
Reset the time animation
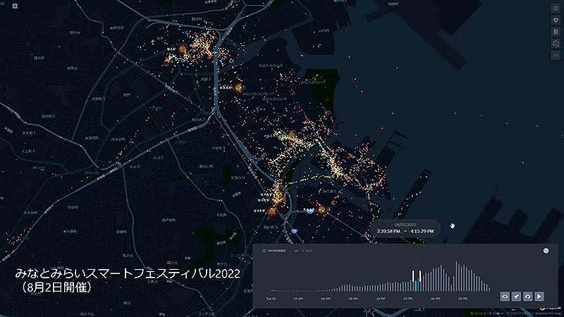527,297
